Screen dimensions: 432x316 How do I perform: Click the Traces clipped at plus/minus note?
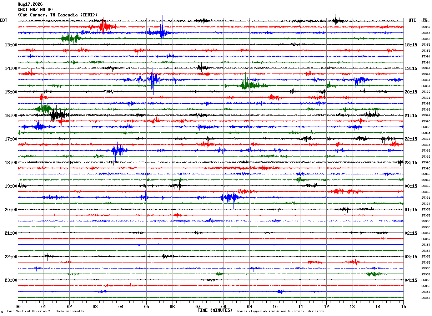[x=280, y=311]
